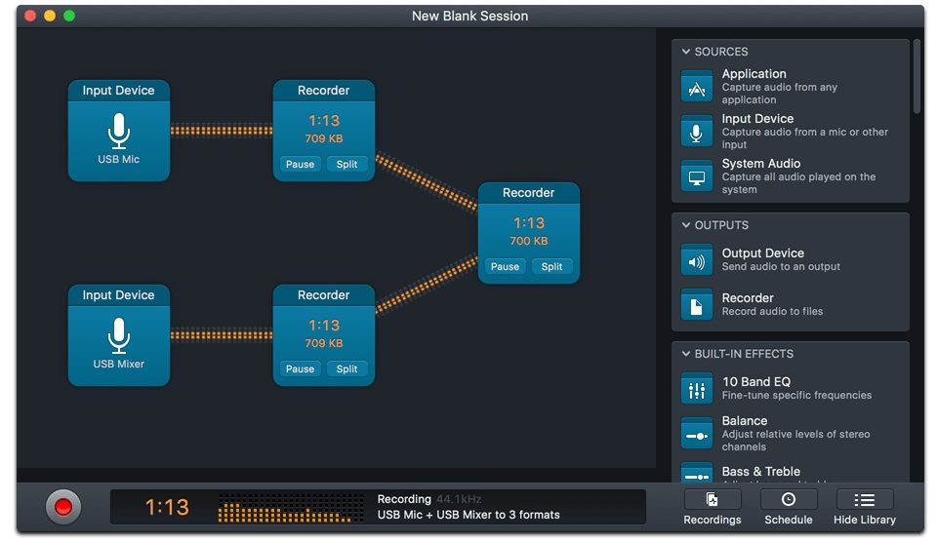
Task: Collapse the BUILT-IN EFFECTS section
Action: coord(686,354)
